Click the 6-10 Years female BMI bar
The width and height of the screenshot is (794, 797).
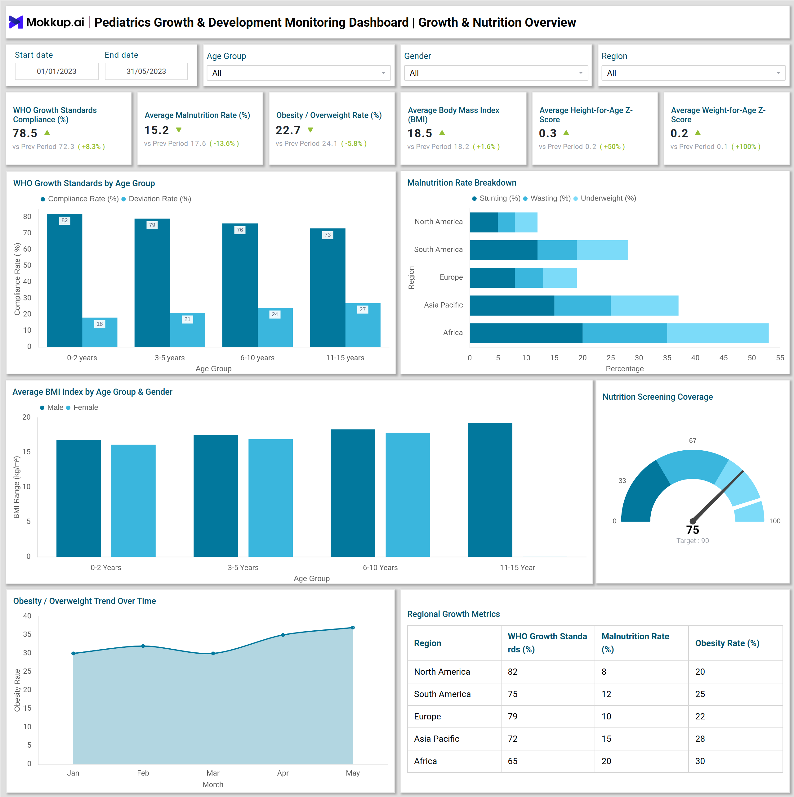pyautogui.click(x=408, y=495)
